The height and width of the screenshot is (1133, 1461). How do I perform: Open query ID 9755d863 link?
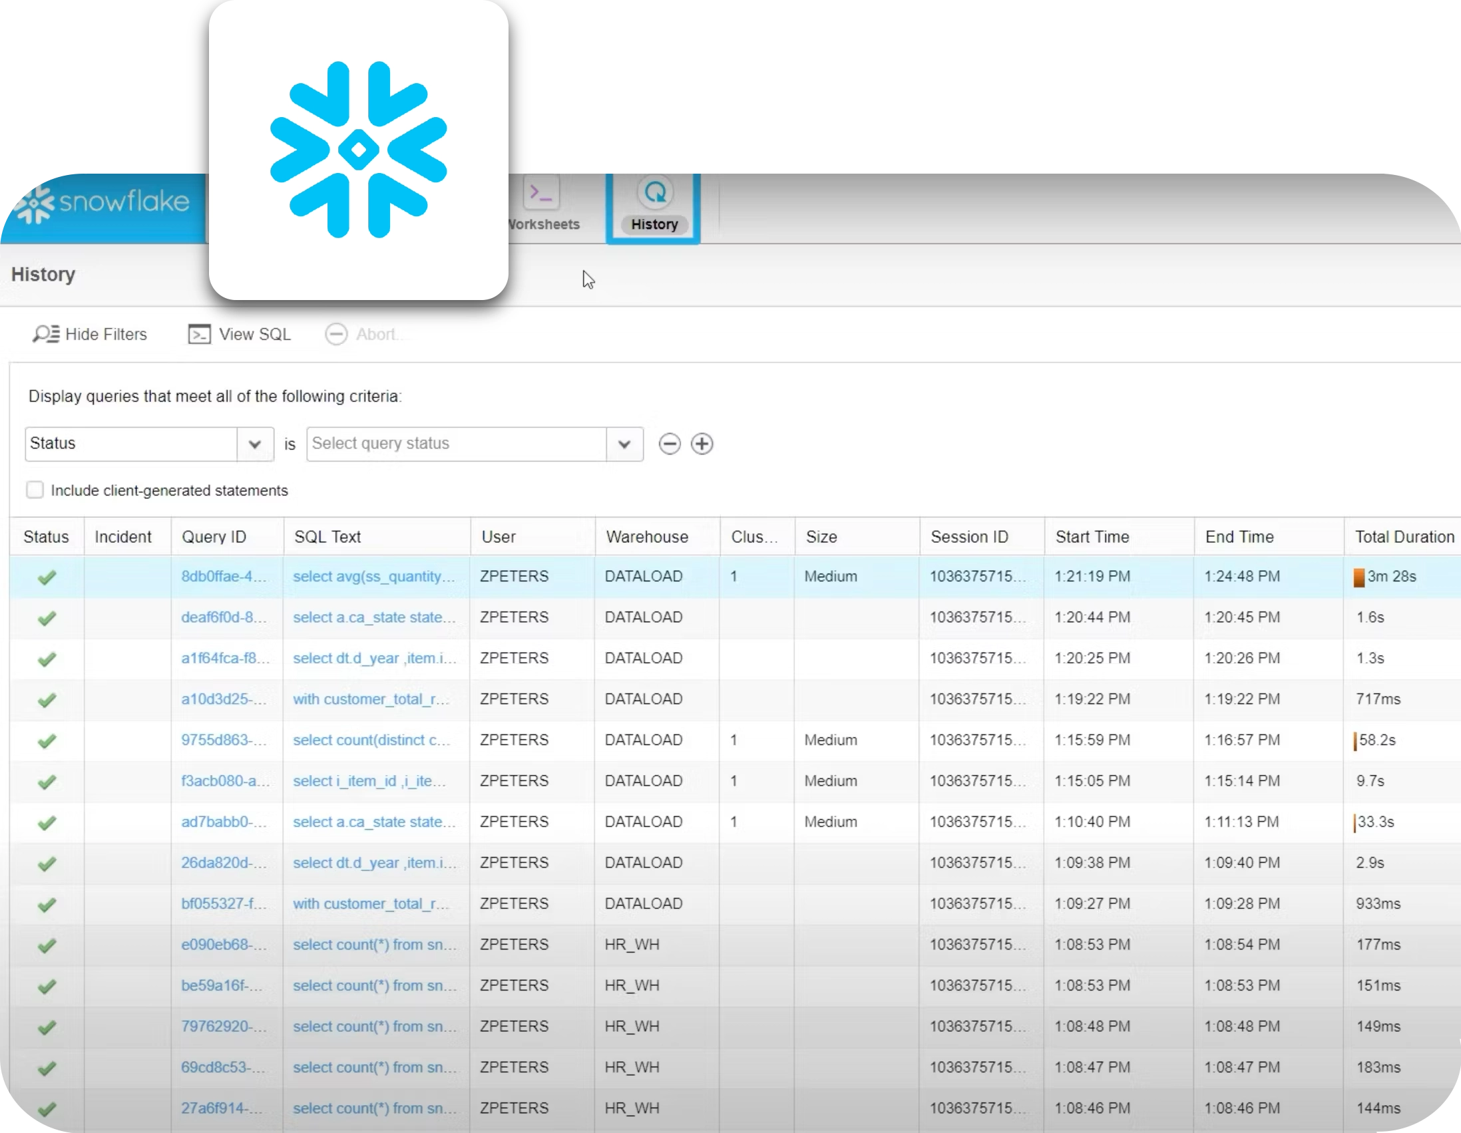pyautogui.click(x=224, y=740)
